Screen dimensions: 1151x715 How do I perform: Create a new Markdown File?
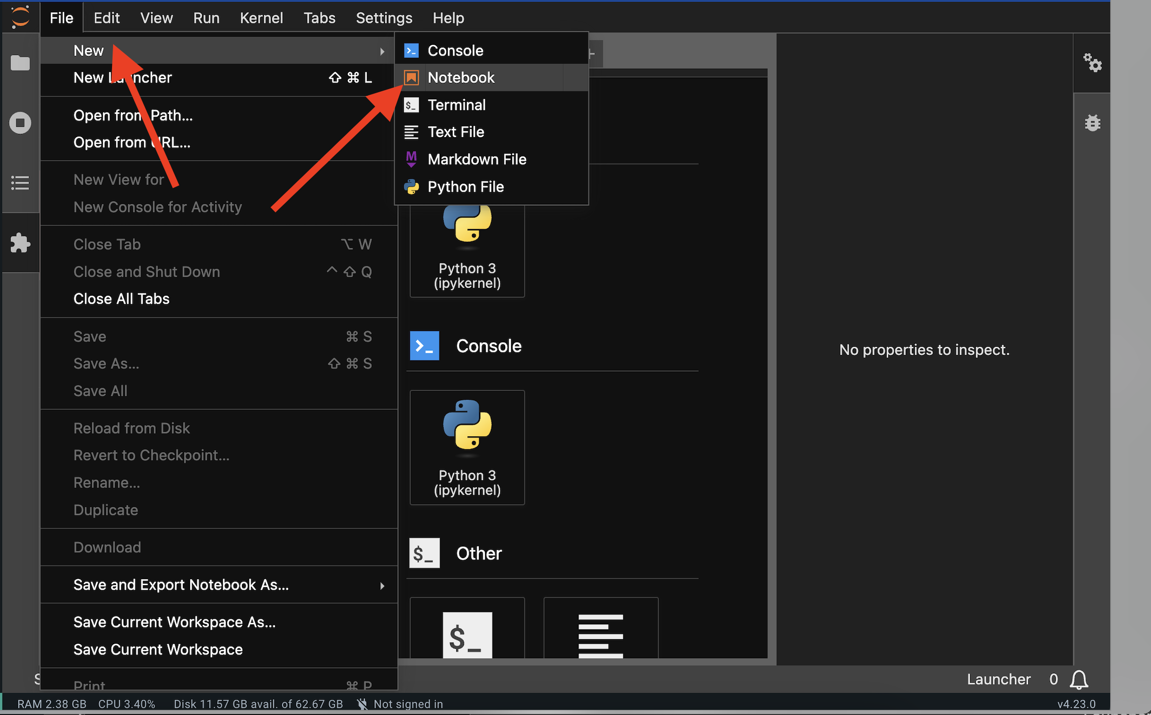477,159
